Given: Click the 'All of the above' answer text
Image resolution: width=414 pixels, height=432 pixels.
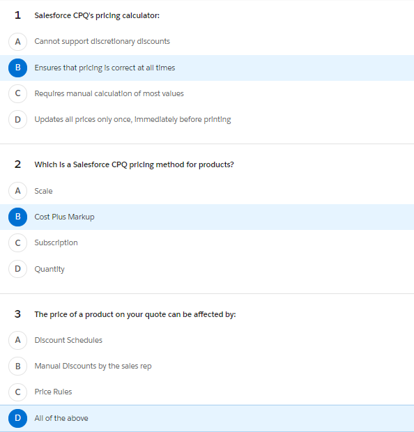Looking at the screenshot, I should (x=61, y=418).
